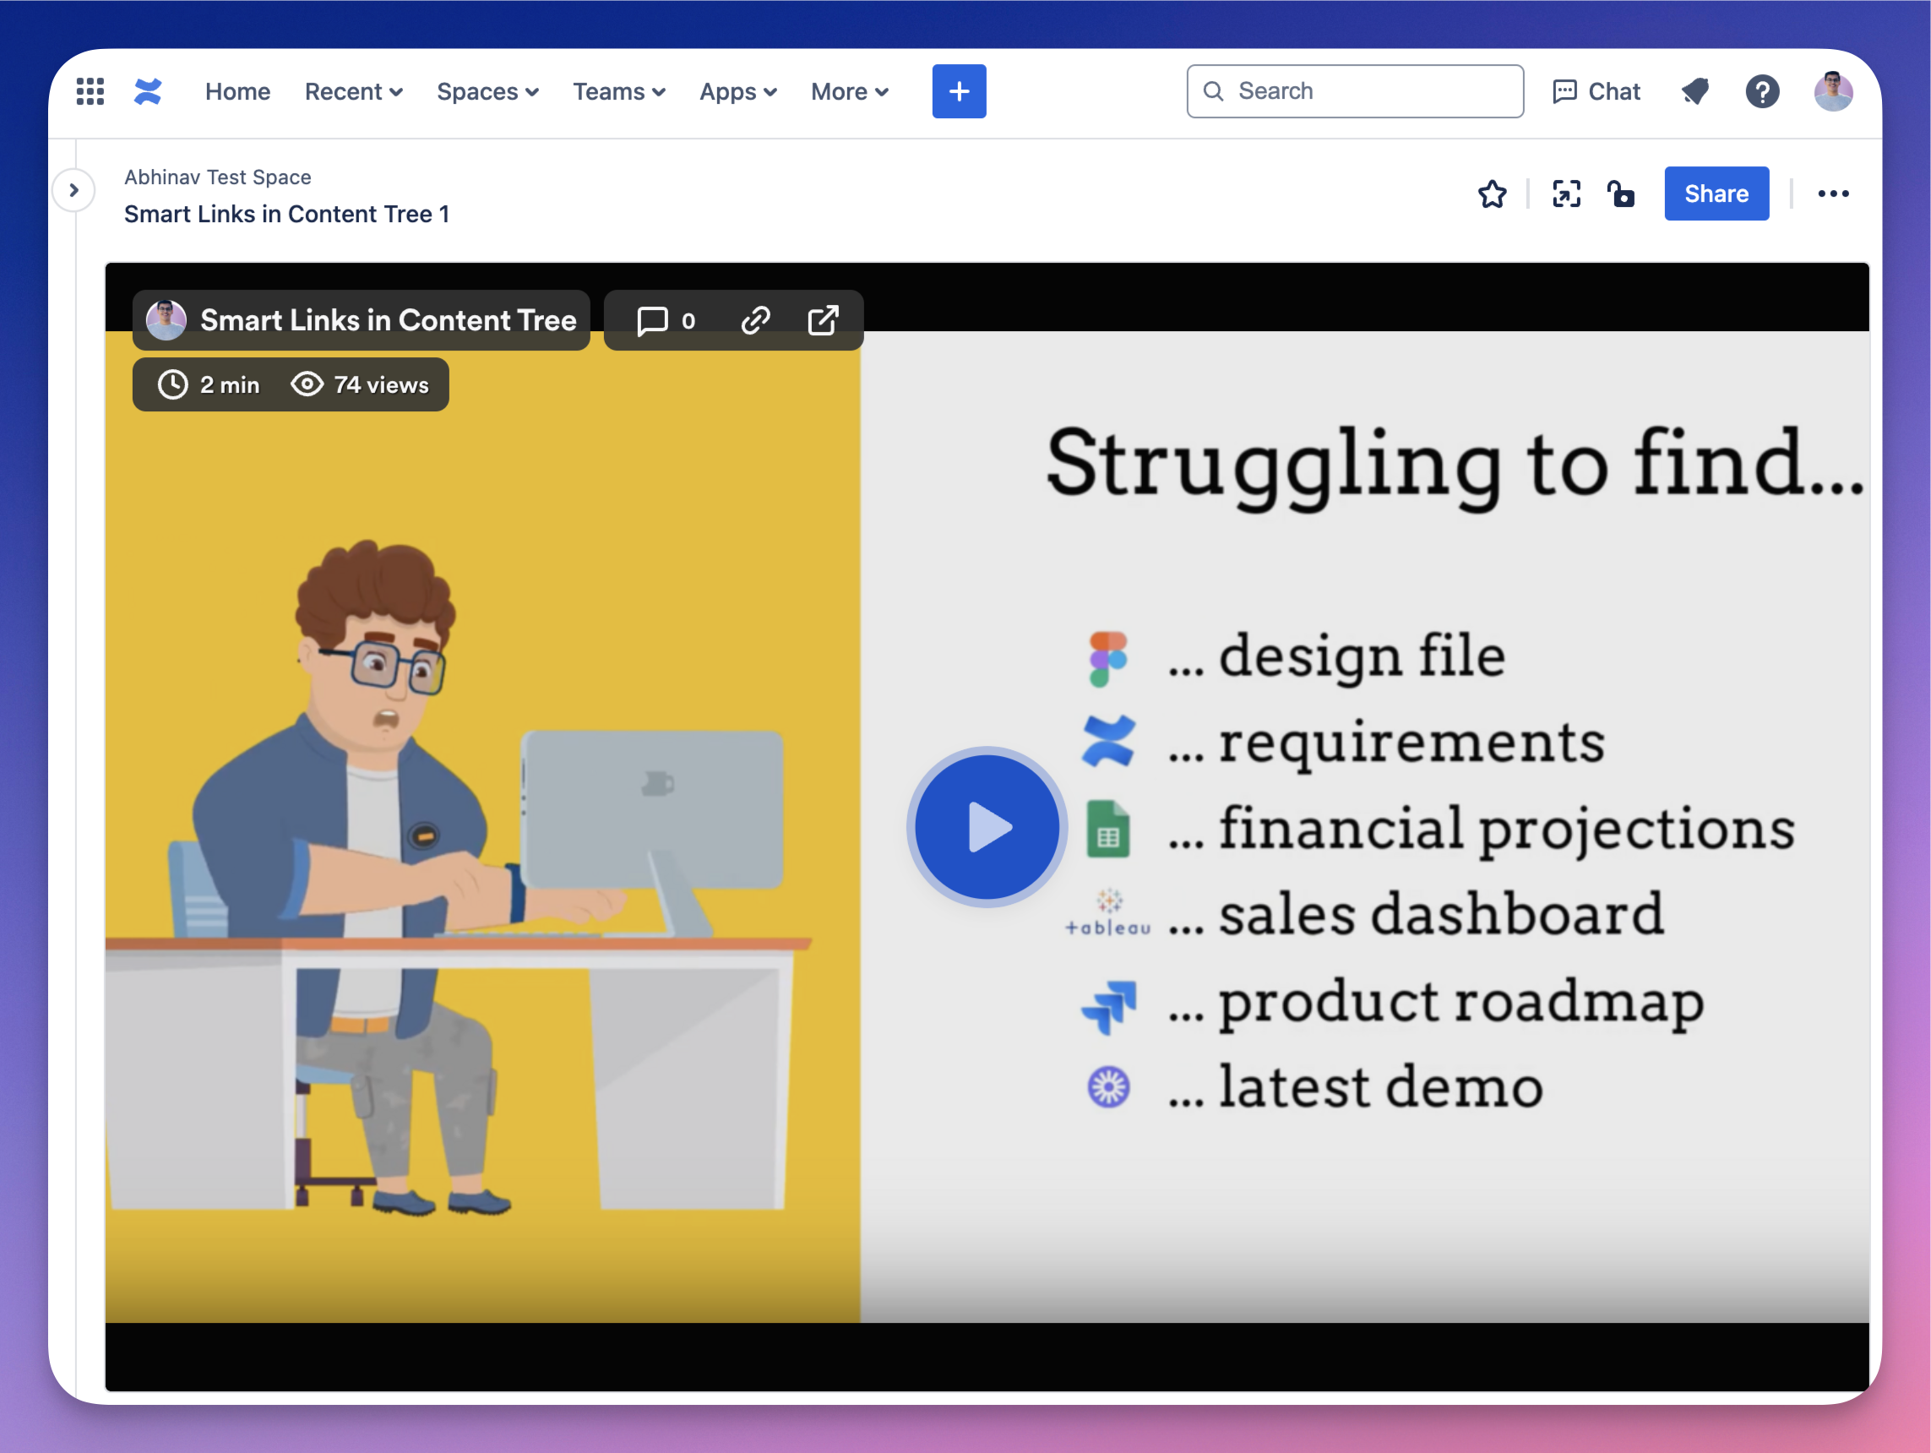Open the help menu

pyautogui.click(x=1763, y=91)
